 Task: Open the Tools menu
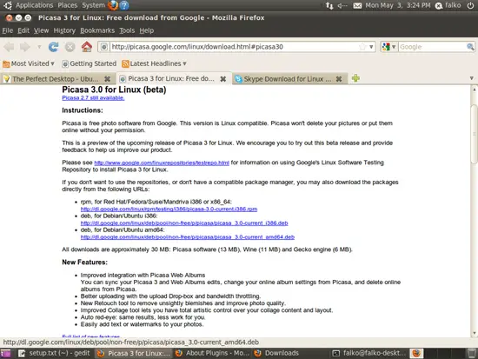(x=127, y=30)
